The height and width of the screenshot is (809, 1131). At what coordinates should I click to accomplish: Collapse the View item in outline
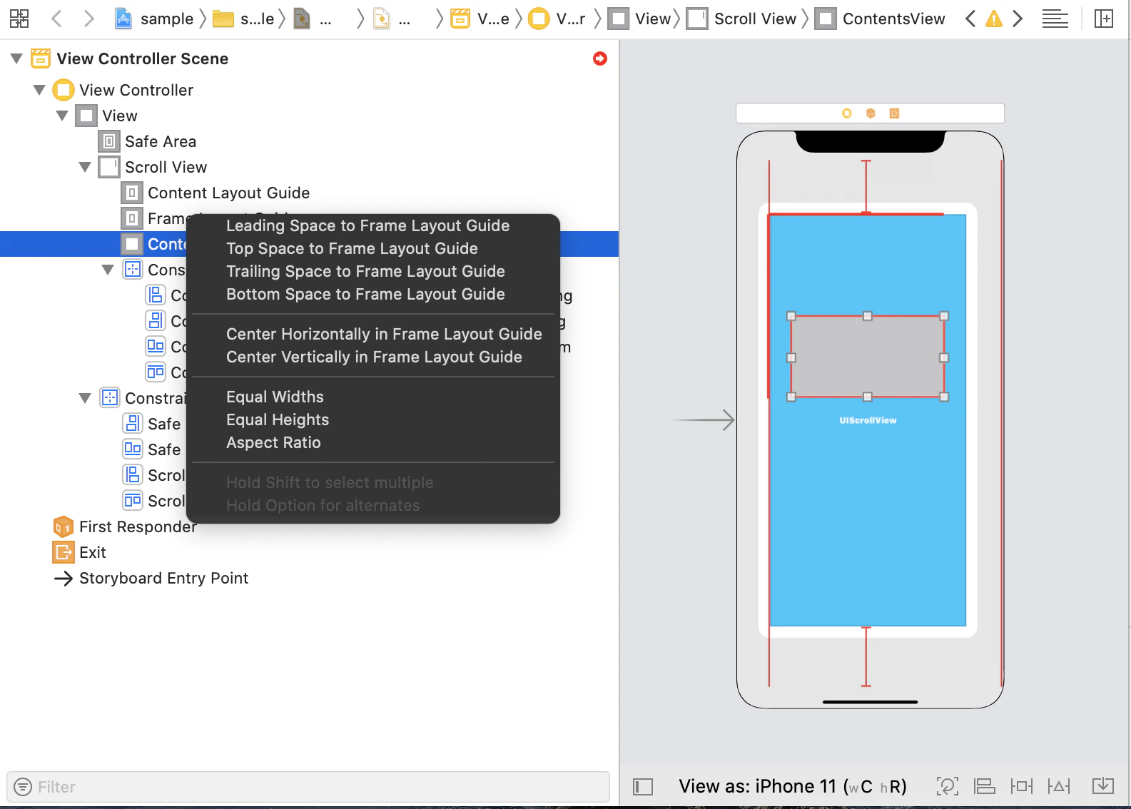tap(62, 116)
